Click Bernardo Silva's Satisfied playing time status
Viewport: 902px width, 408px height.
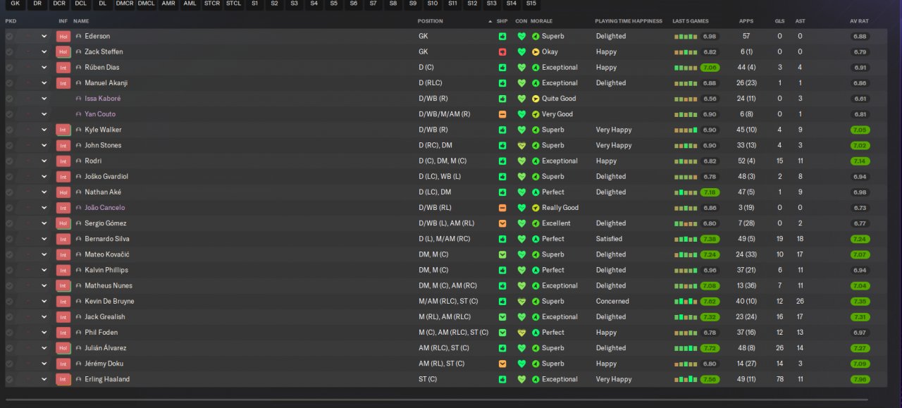[610, 239]
